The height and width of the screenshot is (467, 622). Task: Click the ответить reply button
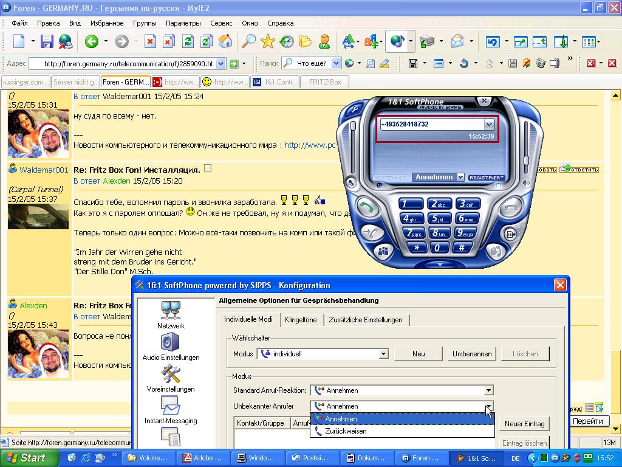[x=579, y=169]
